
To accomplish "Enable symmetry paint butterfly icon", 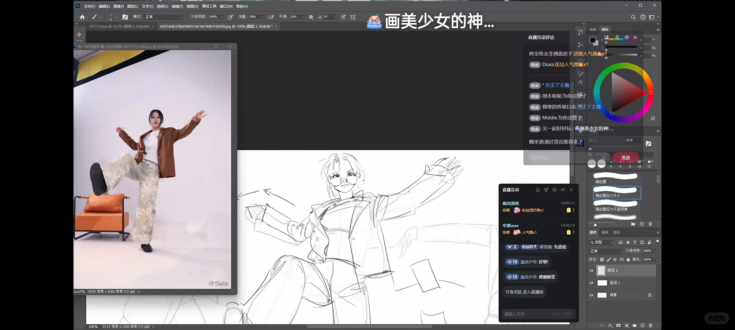I will click(x=353, y=17).
